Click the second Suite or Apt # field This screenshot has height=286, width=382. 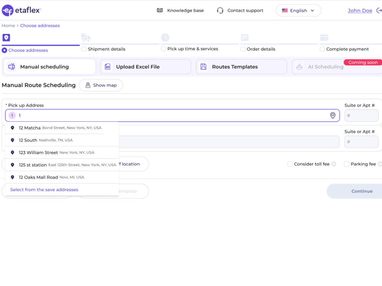[x=361, y=142]
